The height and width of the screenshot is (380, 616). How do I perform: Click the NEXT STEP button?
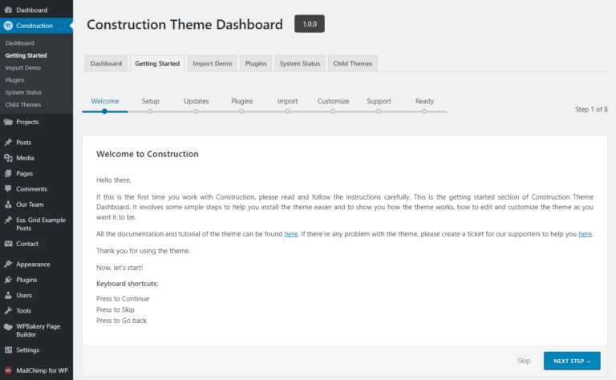[x=572, y=361]
